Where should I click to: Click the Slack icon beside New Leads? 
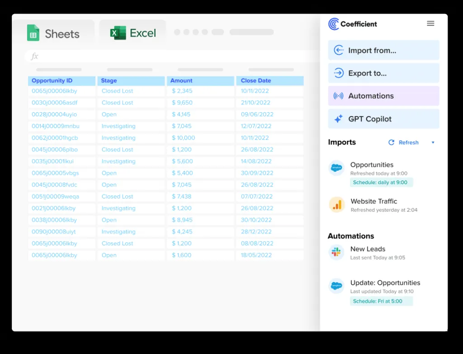tap(336, 252)
